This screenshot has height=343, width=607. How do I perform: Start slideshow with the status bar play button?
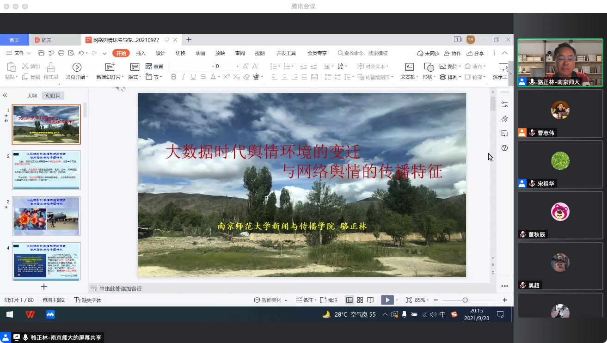pos(387,300)
